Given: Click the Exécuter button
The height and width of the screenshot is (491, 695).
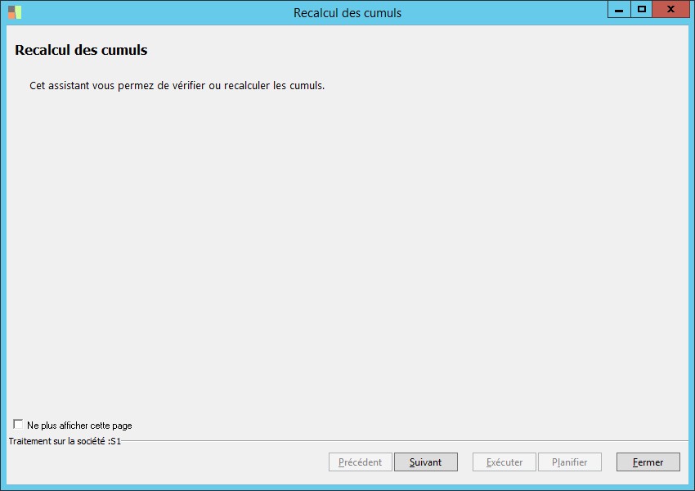Looking at the screenshot, I should click(504, 462).
